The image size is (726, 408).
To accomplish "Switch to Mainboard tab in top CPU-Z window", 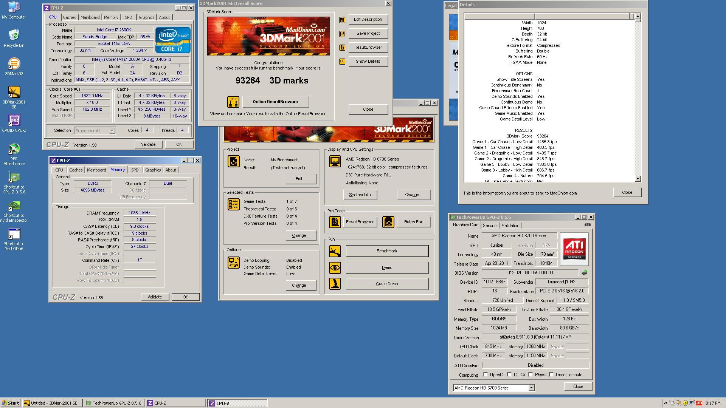I will click(90, 17).
